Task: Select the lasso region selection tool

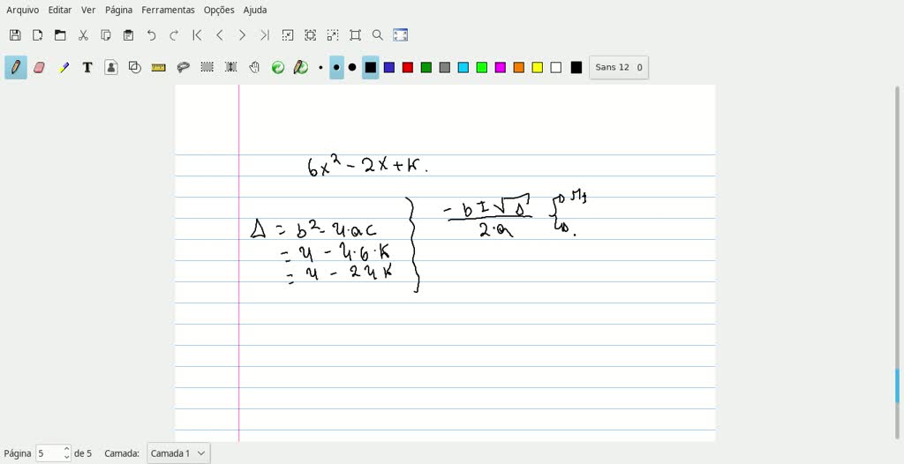Action: pyautogui.click(x=184, y=67)
